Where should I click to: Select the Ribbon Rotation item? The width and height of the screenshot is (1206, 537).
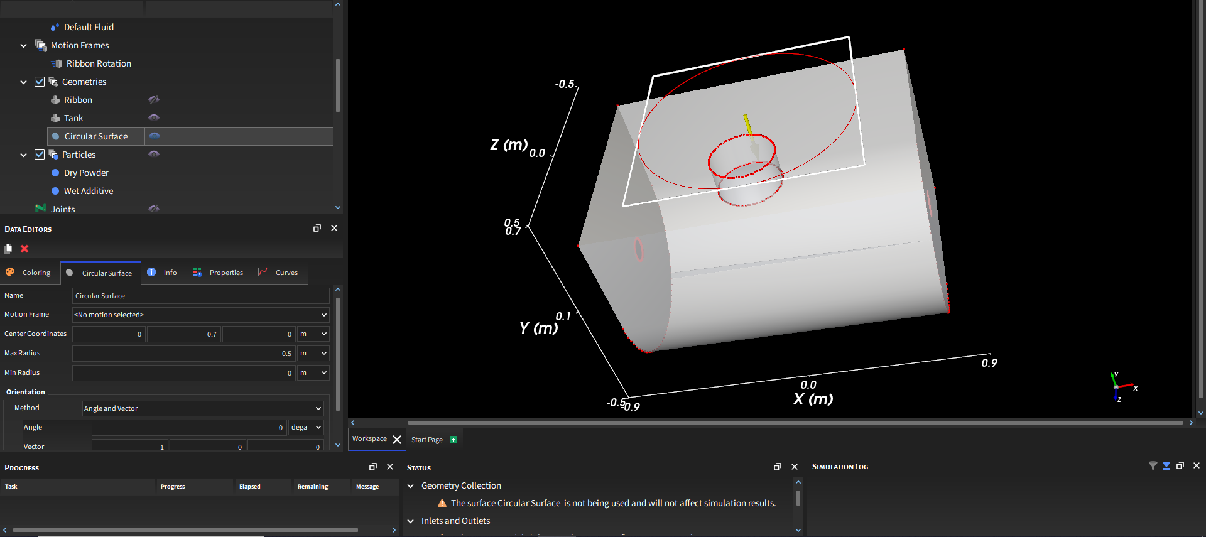pyautogui.click(x=99, y=63)
